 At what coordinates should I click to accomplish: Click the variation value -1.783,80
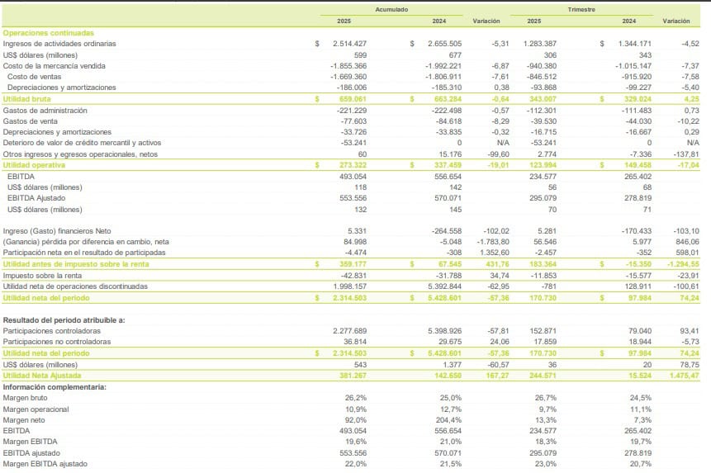pos(493,242)
